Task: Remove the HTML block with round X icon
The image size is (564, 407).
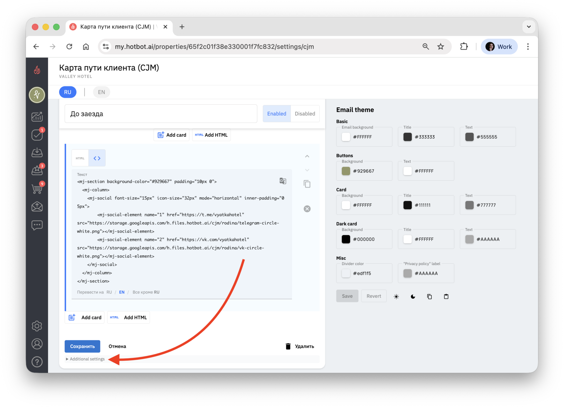Action: point(307,209)
